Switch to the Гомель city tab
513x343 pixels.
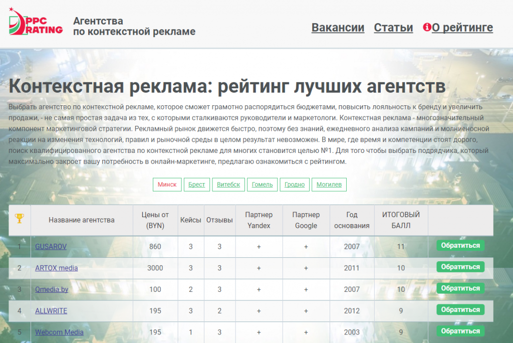pyautogui.click(x=262, y=185)
